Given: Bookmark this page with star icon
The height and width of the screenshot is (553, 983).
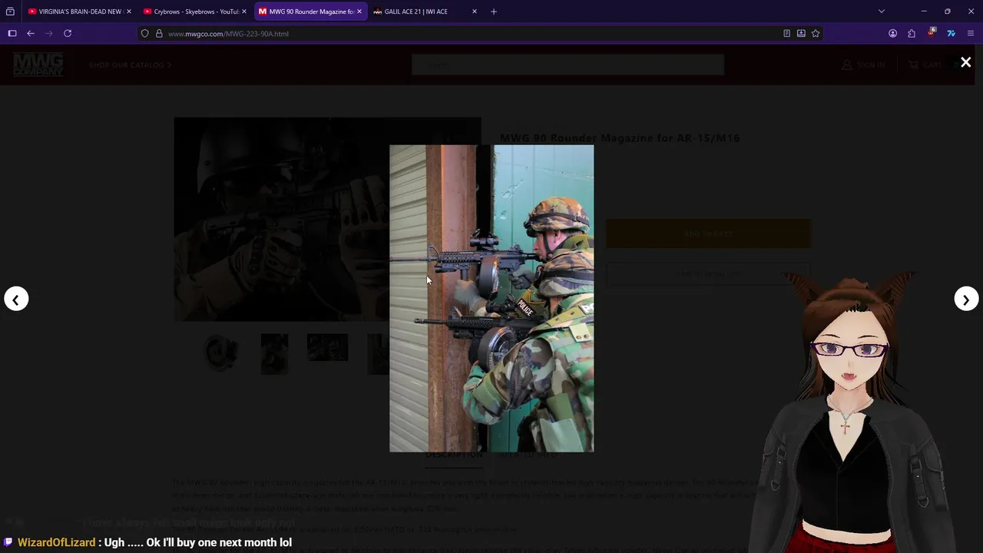Looking at the screenshot, I should coord(816,34).
